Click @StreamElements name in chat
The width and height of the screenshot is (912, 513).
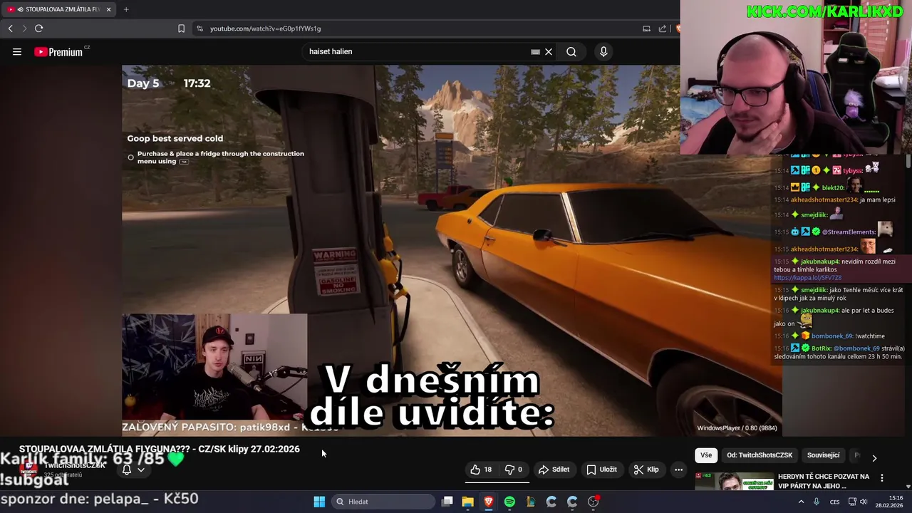click(x=849, y=232)
